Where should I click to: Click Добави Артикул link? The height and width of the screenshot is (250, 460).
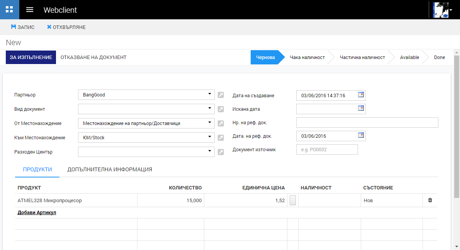[37, 213]
